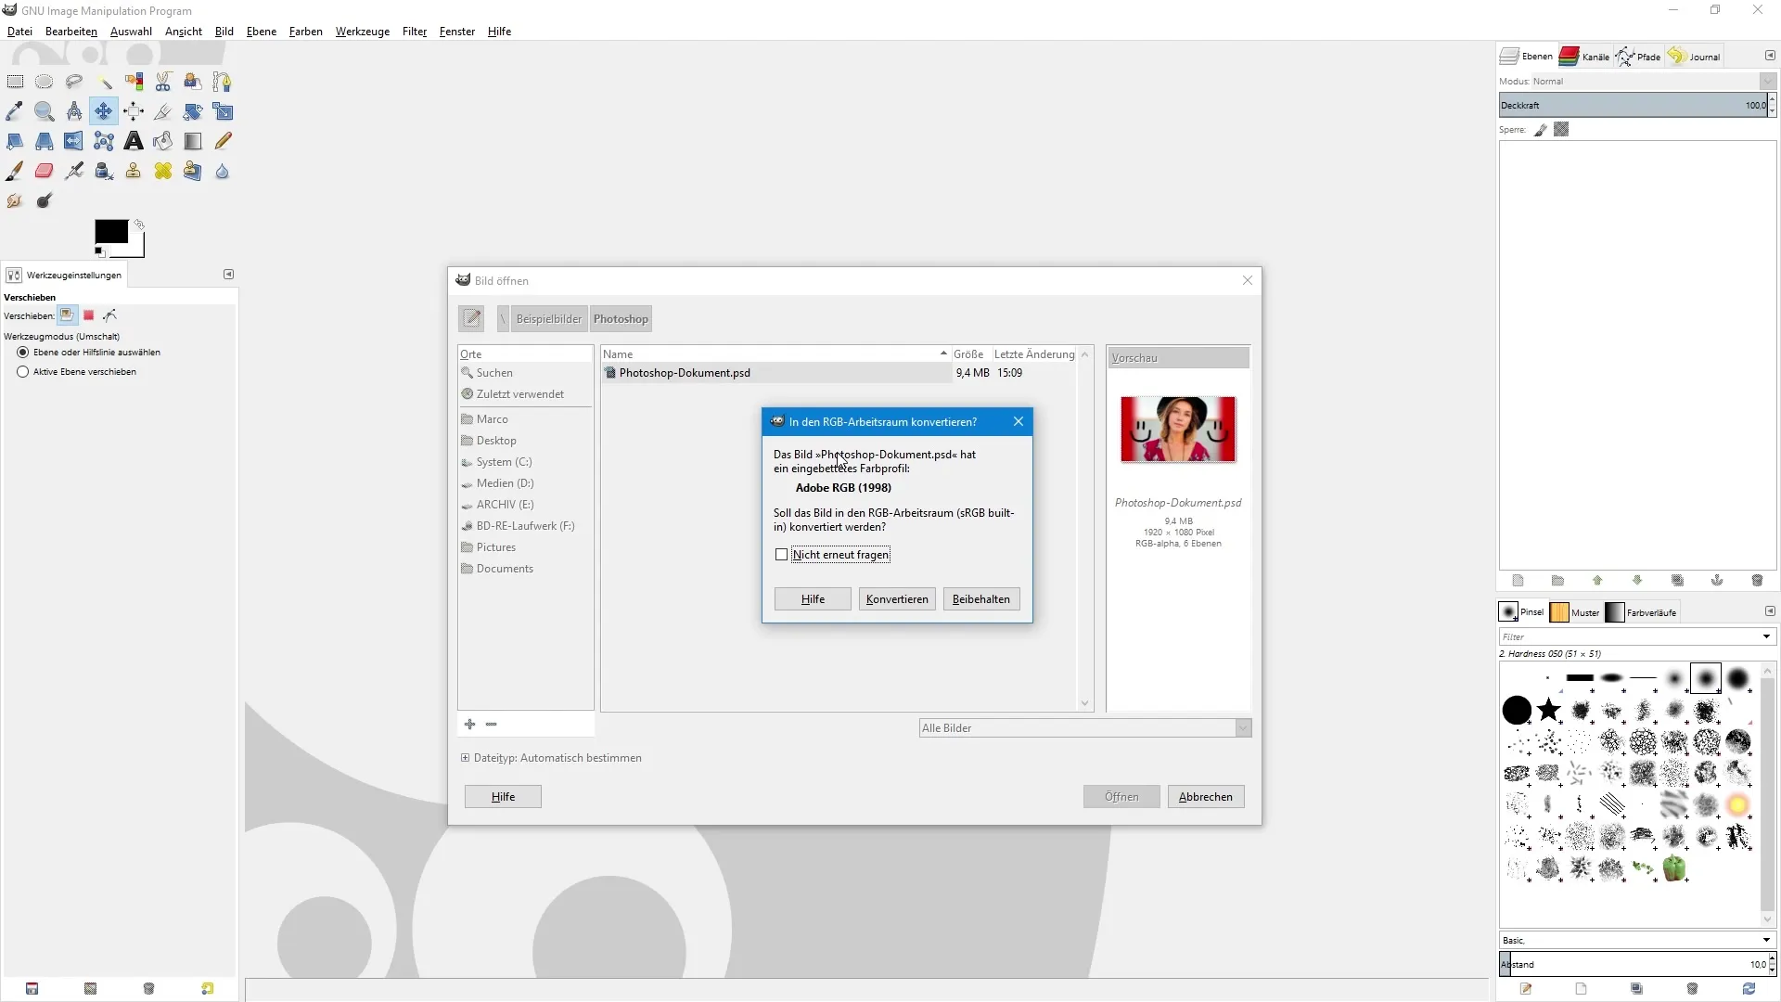Toggle move selection mode in Verschieben

click(89, 315)
